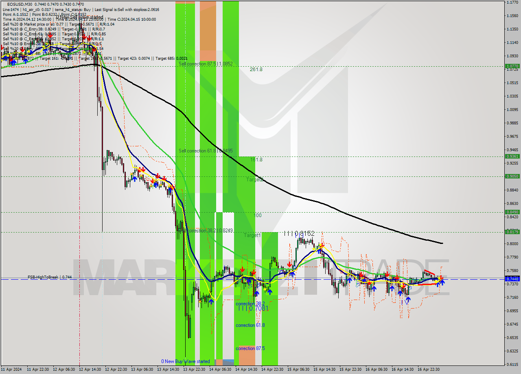Click the 'Sell correction 87.5 | 1.0852' label
Viewport: 521px width, 374px height.
pos(206,64)
